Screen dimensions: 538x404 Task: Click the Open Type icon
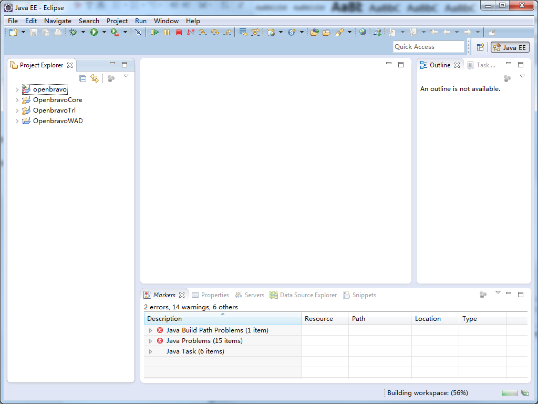click(x=315, y=32)
